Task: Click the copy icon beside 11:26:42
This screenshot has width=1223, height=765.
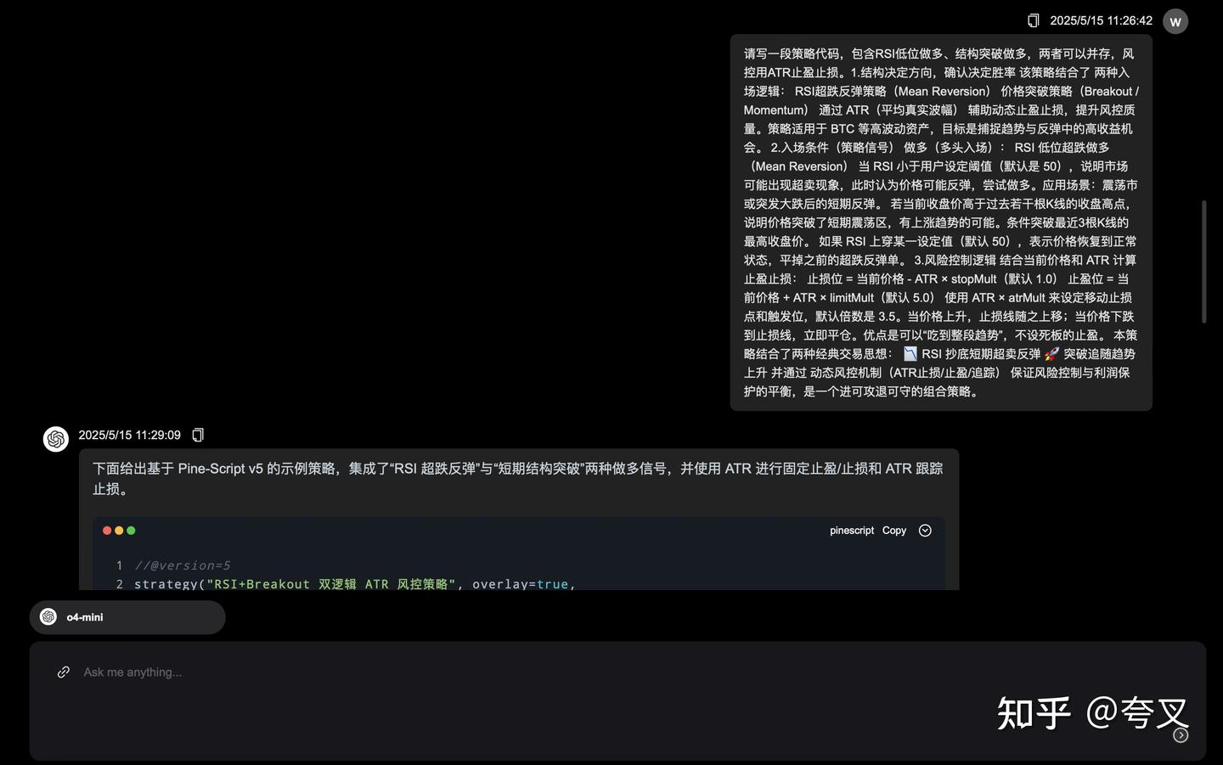Action: click(x=1033, y=19)
